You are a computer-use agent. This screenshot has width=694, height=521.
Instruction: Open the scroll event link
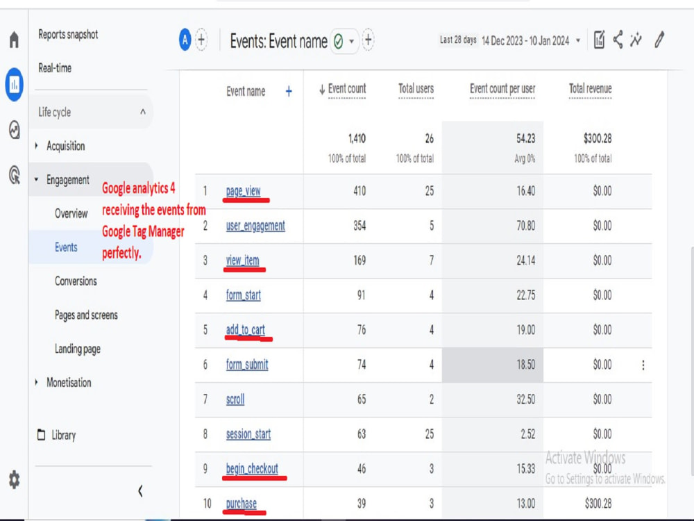coord(235,399)
